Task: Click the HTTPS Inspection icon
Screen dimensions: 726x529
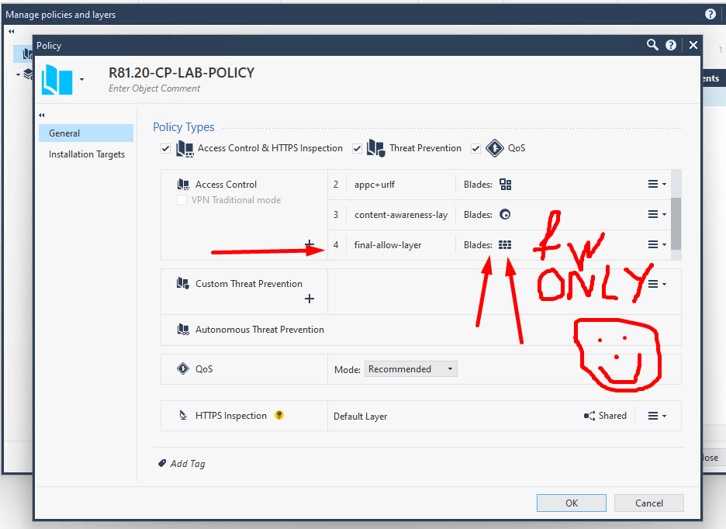Action: coord(183,416)
